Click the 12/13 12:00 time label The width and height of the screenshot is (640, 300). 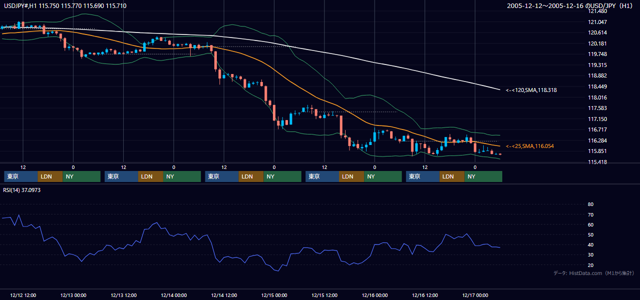pos(123,295)
